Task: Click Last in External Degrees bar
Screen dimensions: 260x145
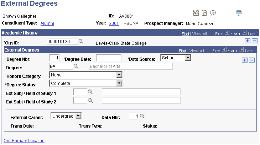Action: click(249, 51)
